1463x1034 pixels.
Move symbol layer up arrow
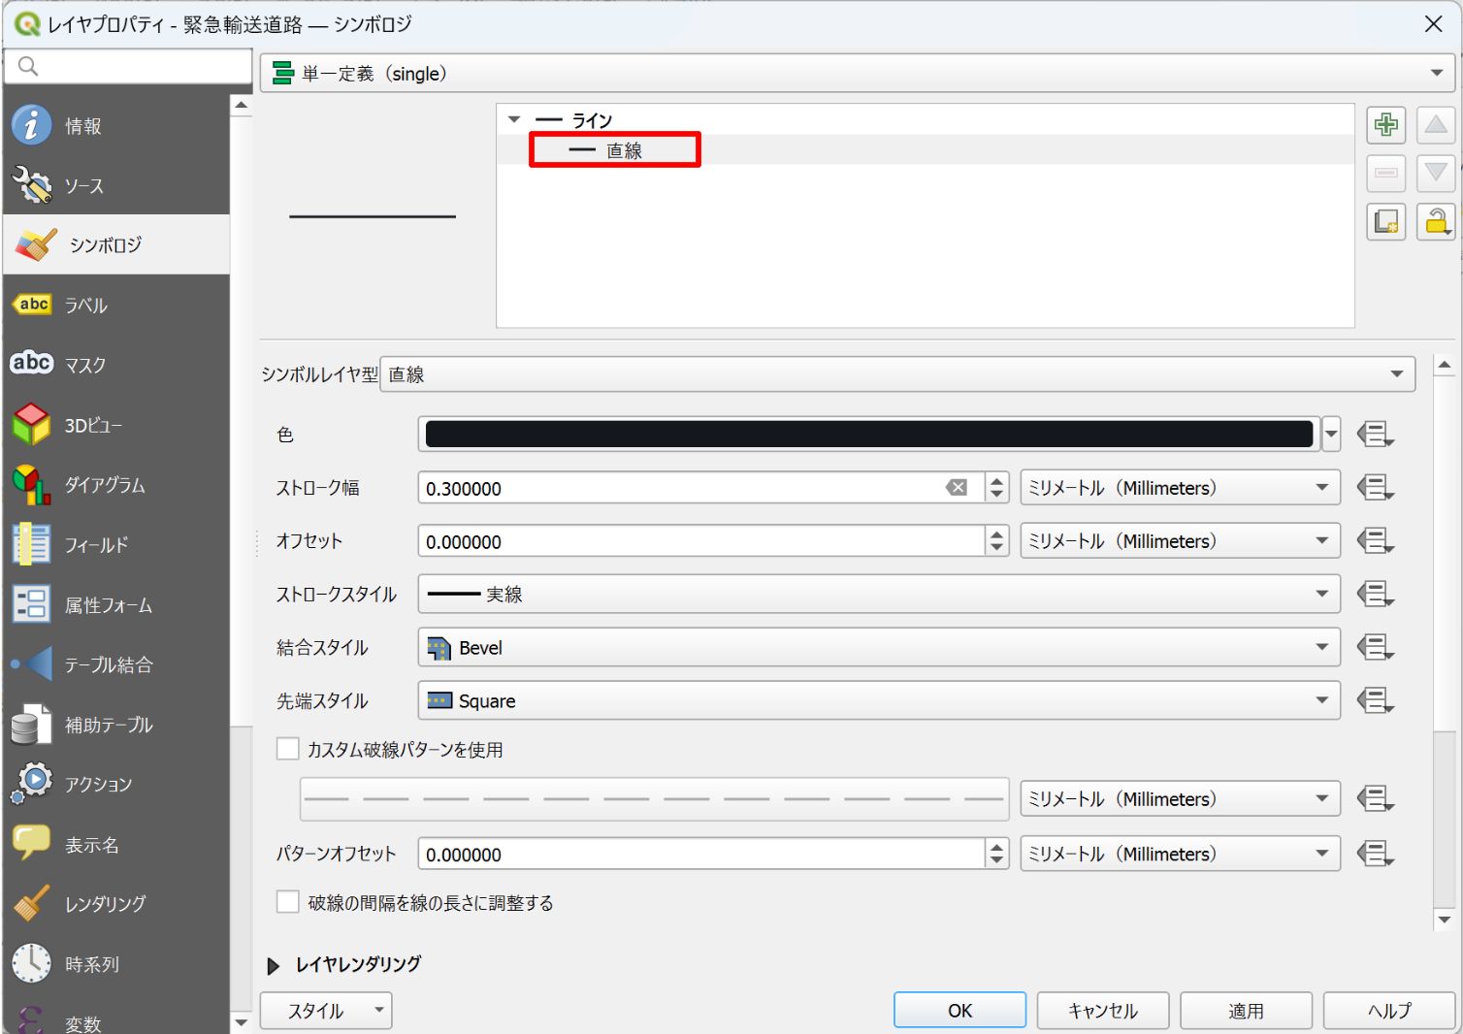[x=1436, y=124]
